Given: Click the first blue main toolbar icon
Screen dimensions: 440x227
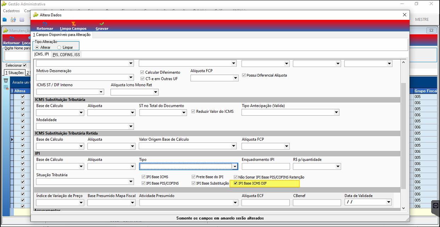Looking at the screenshot, I should coord(5,19).
